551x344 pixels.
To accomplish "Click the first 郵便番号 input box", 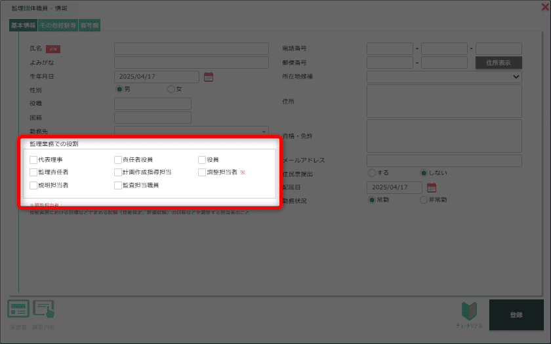I will coord(390,63).
